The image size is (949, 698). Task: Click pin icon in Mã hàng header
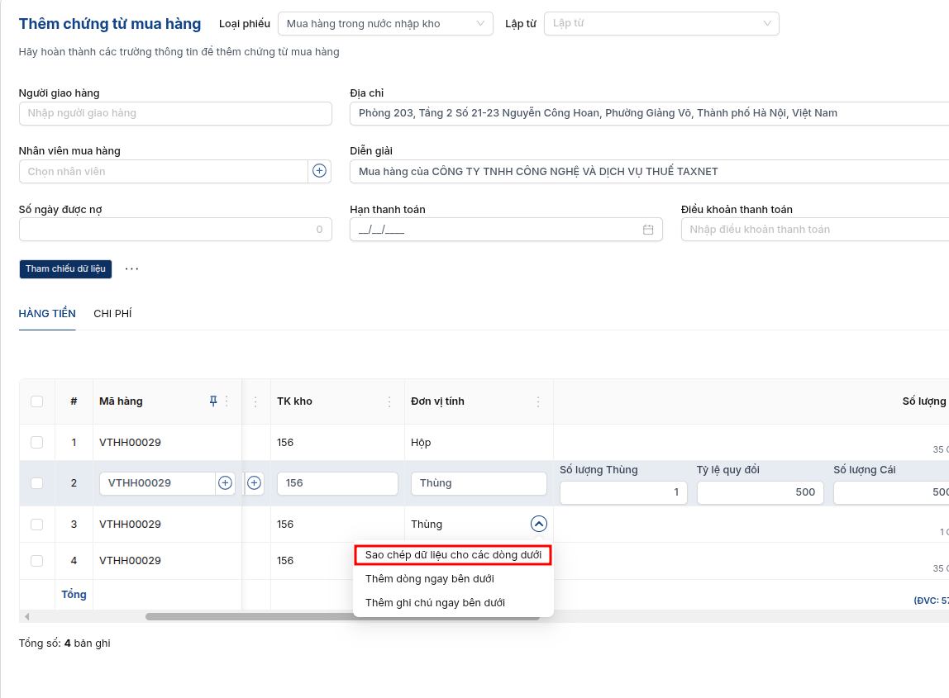213,401
